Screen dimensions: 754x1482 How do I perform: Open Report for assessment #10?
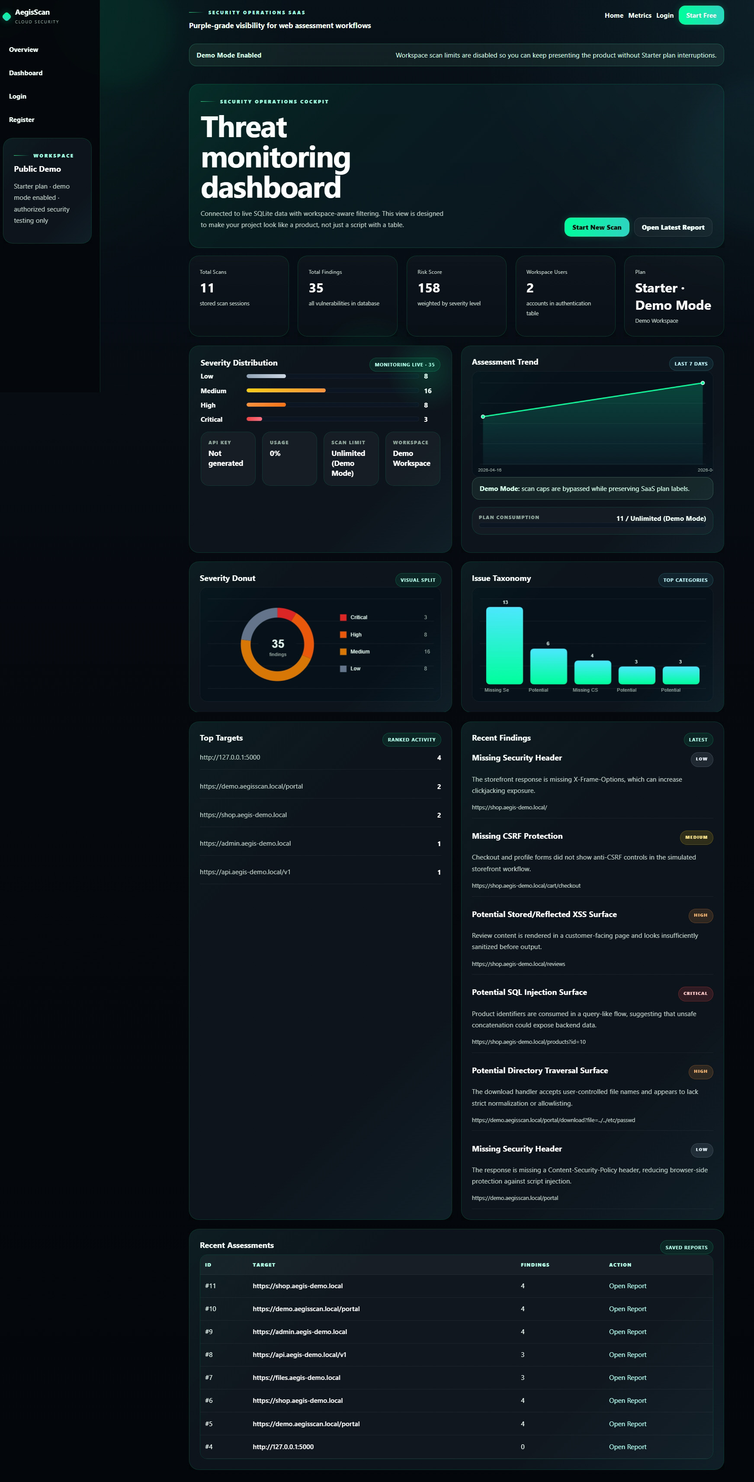click(x=628, y=1309)
